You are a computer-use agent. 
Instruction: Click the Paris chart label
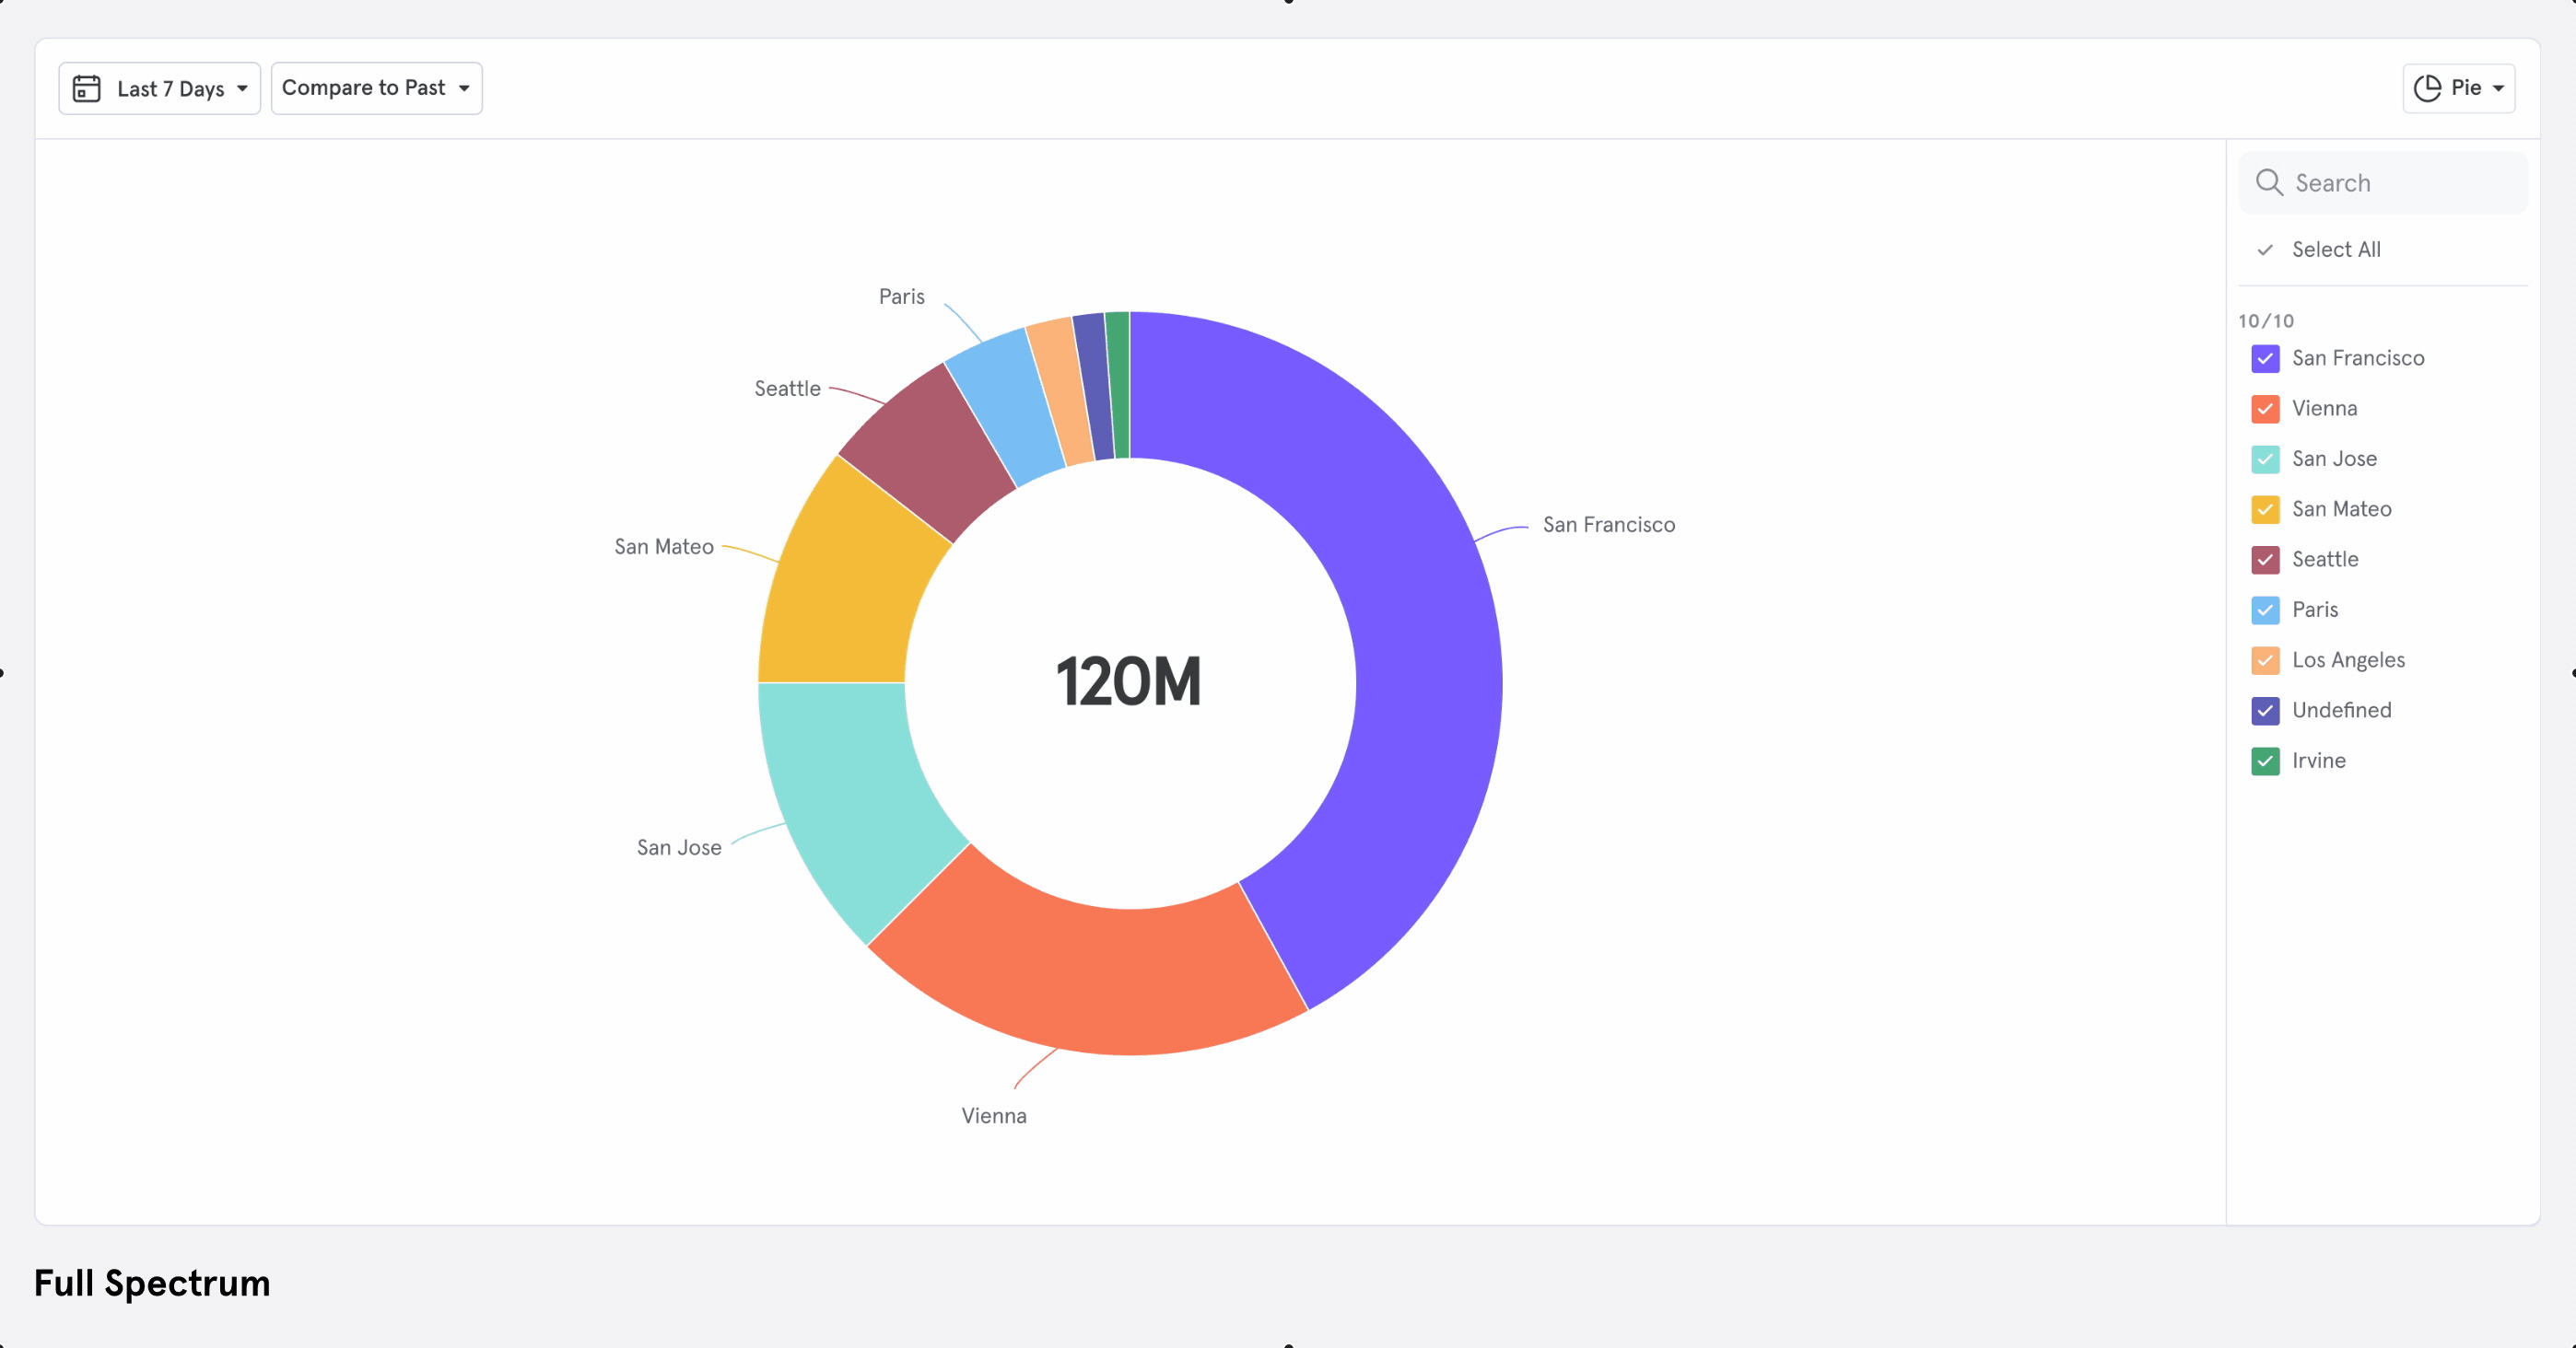pyautogui.click(x=901, y=297)
